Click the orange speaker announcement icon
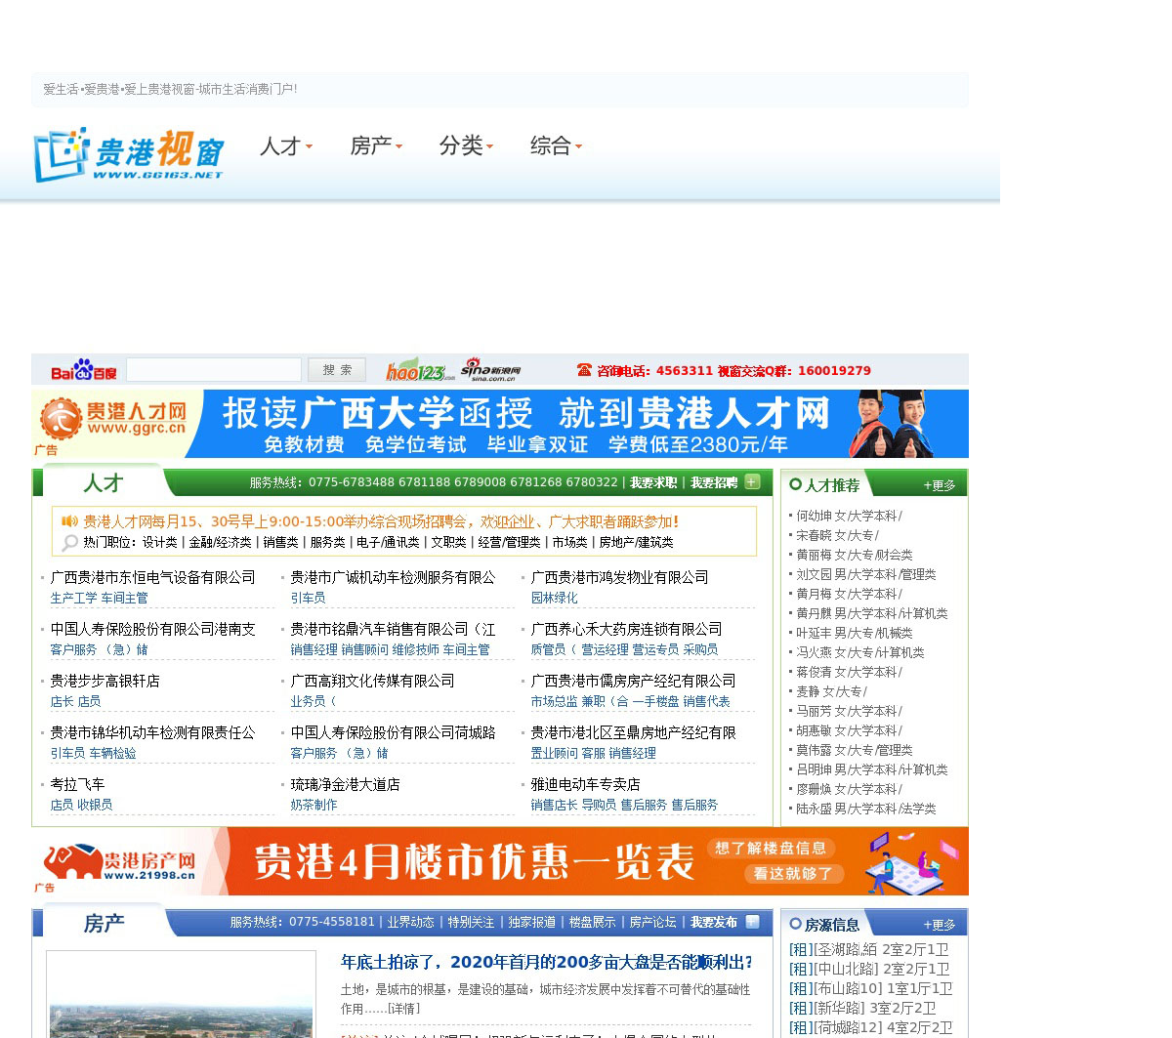 69,521
